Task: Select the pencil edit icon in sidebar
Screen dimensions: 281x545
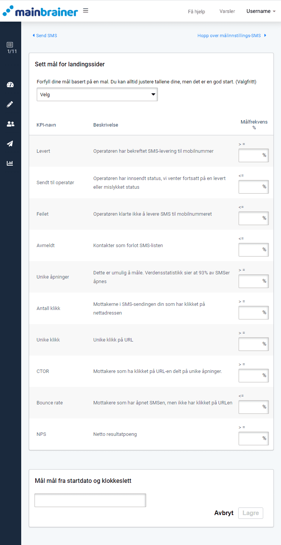Action: point(10,104)
